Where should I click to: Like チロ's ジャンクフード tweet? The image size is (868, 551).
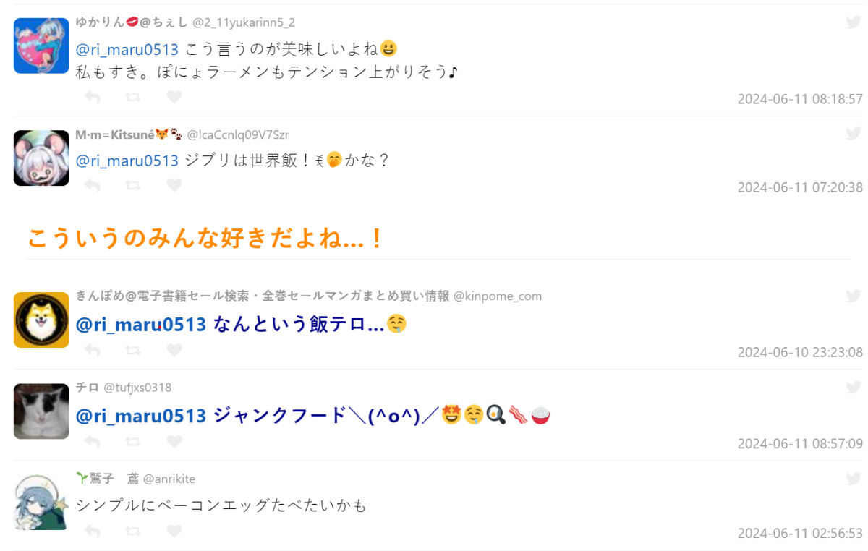pyautogui.click(x=174, y=441)
